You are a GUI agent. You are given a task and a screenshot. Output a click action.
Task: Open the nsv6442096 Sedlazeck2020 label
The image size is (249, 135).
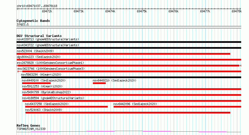coord(135,104)
